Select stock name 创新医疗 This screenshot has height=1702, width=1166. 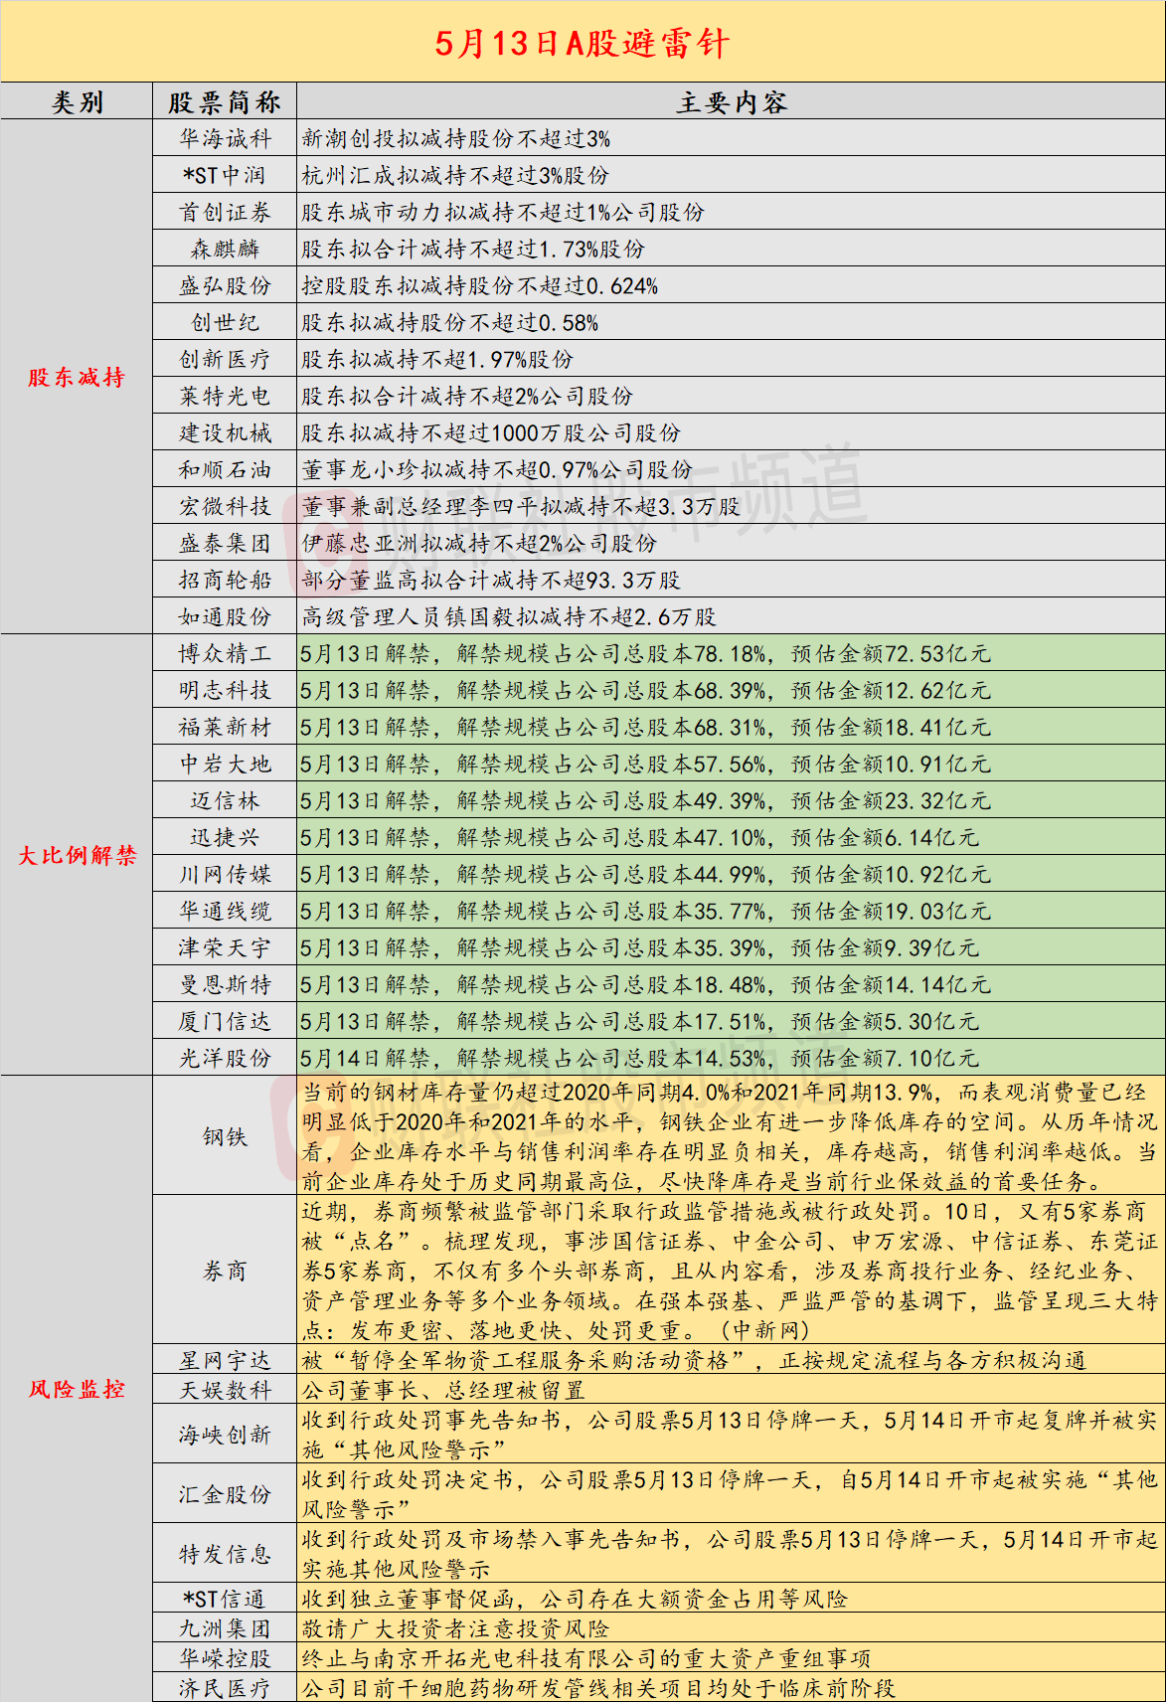pyautogui.click(x=225, y=359)
